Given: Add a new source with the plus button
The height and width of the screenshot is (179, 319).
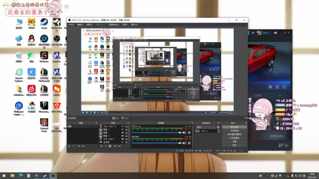Looking at the screenshot, I should (101, 146).
